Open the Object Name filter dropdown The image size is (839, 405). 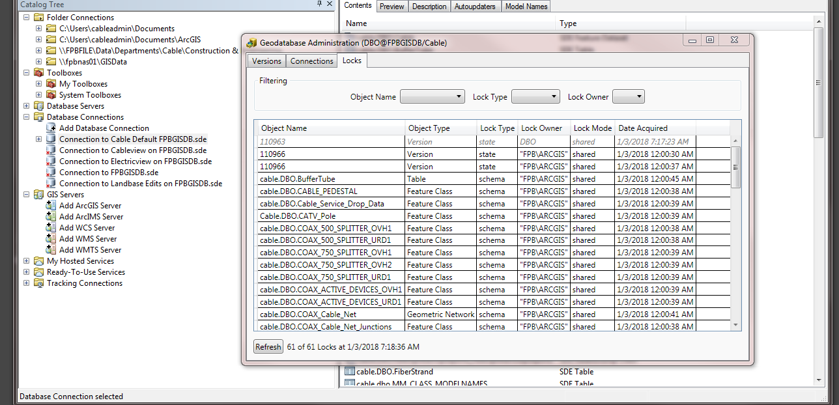click(459, 96)
